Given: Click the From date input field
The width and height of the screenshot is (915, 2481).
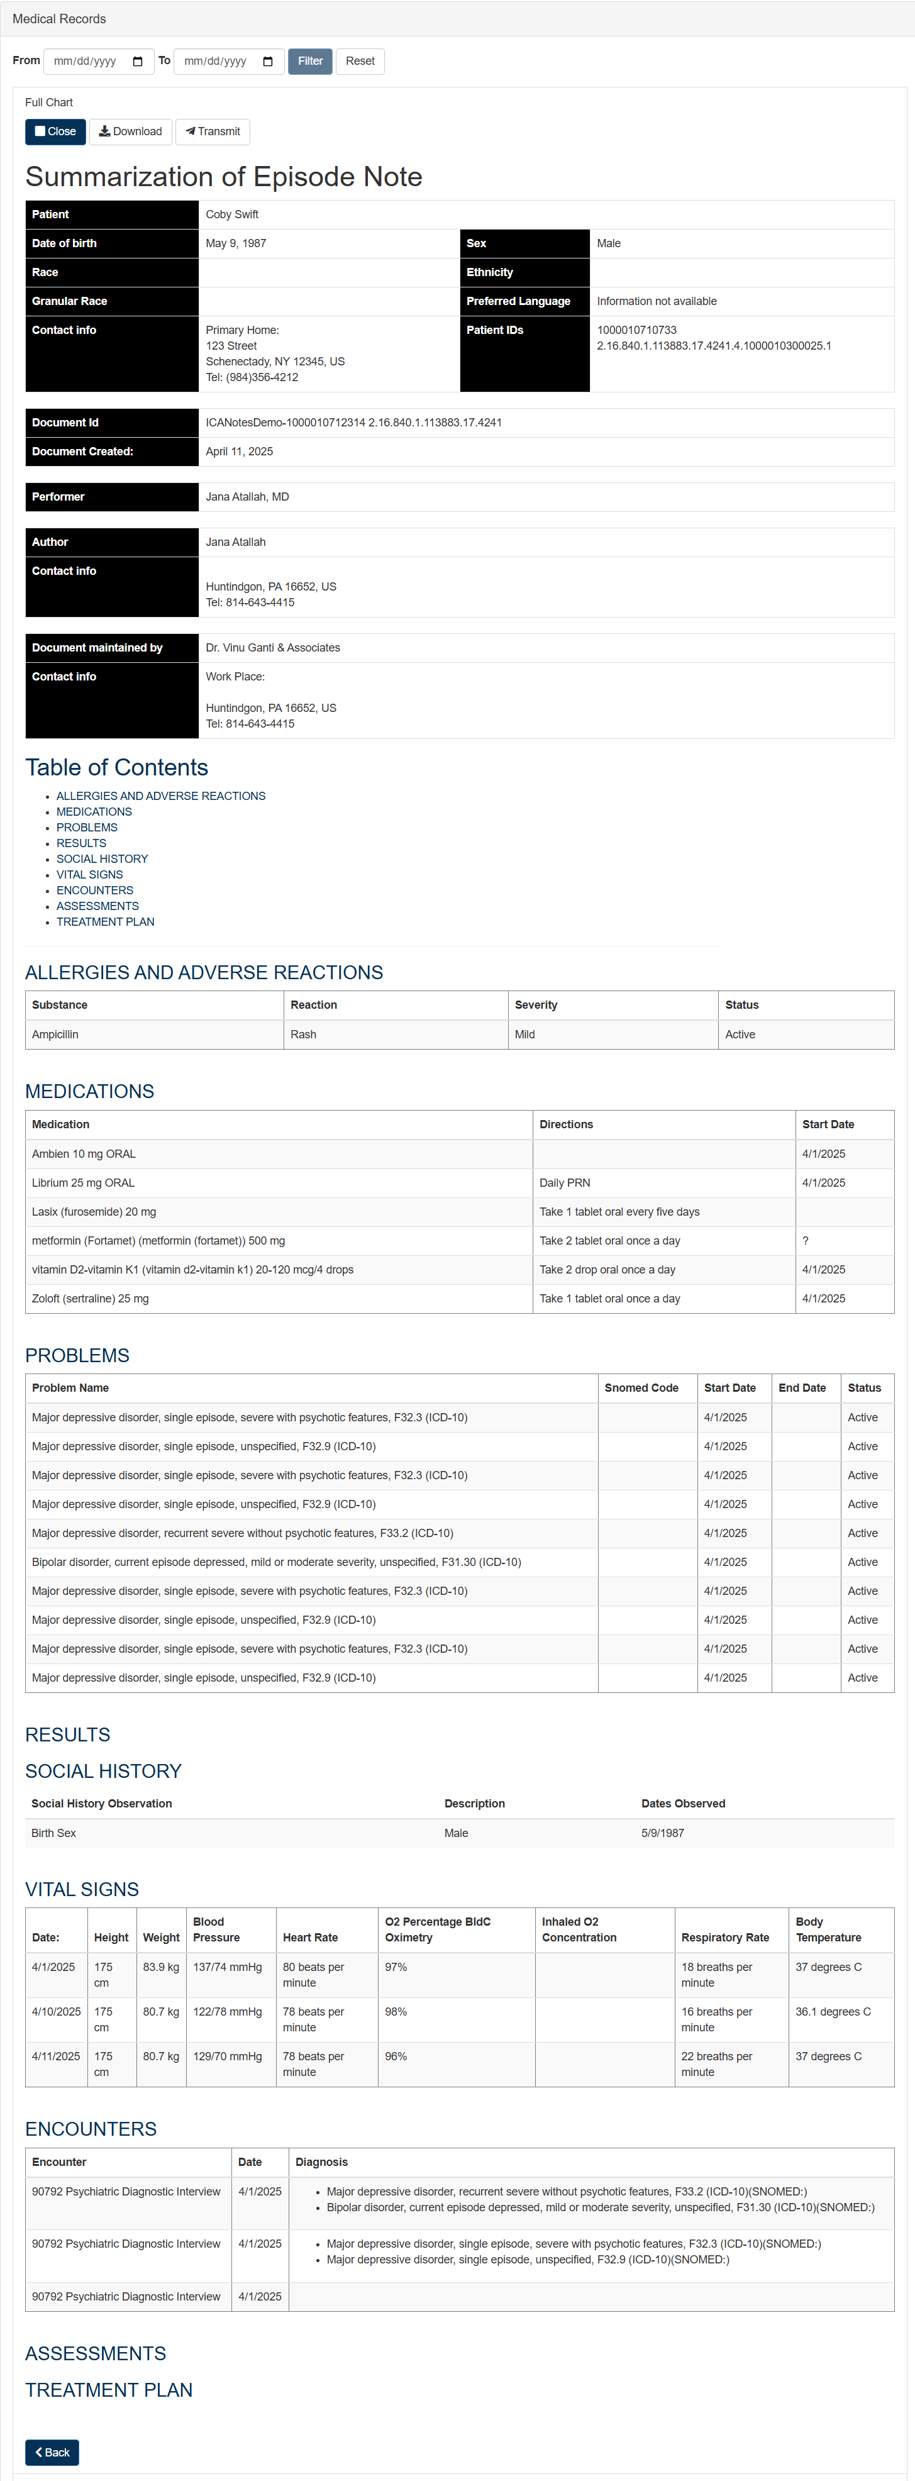Looking at the screenshot, I should [x=87, y=62].
